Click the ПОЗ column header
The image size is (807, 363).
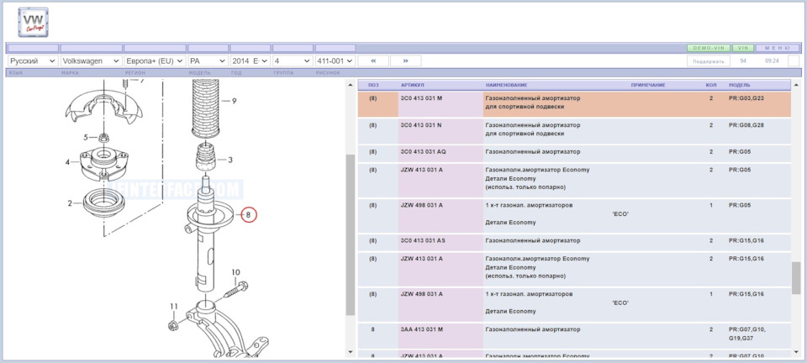(x=372, y=85)
